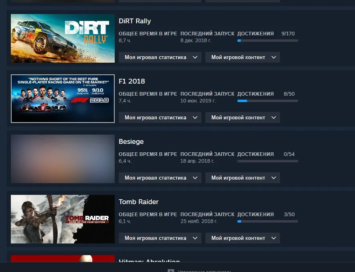
Task: Click the Besiege achievements progress bar
Action: [268, 161]
